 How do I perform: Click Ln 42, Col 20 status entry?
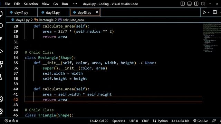99,121
